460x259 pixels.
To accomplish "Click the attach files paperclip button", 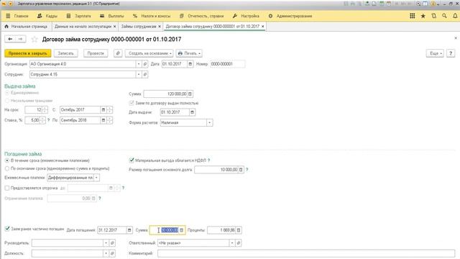I will tap(118, 53).
